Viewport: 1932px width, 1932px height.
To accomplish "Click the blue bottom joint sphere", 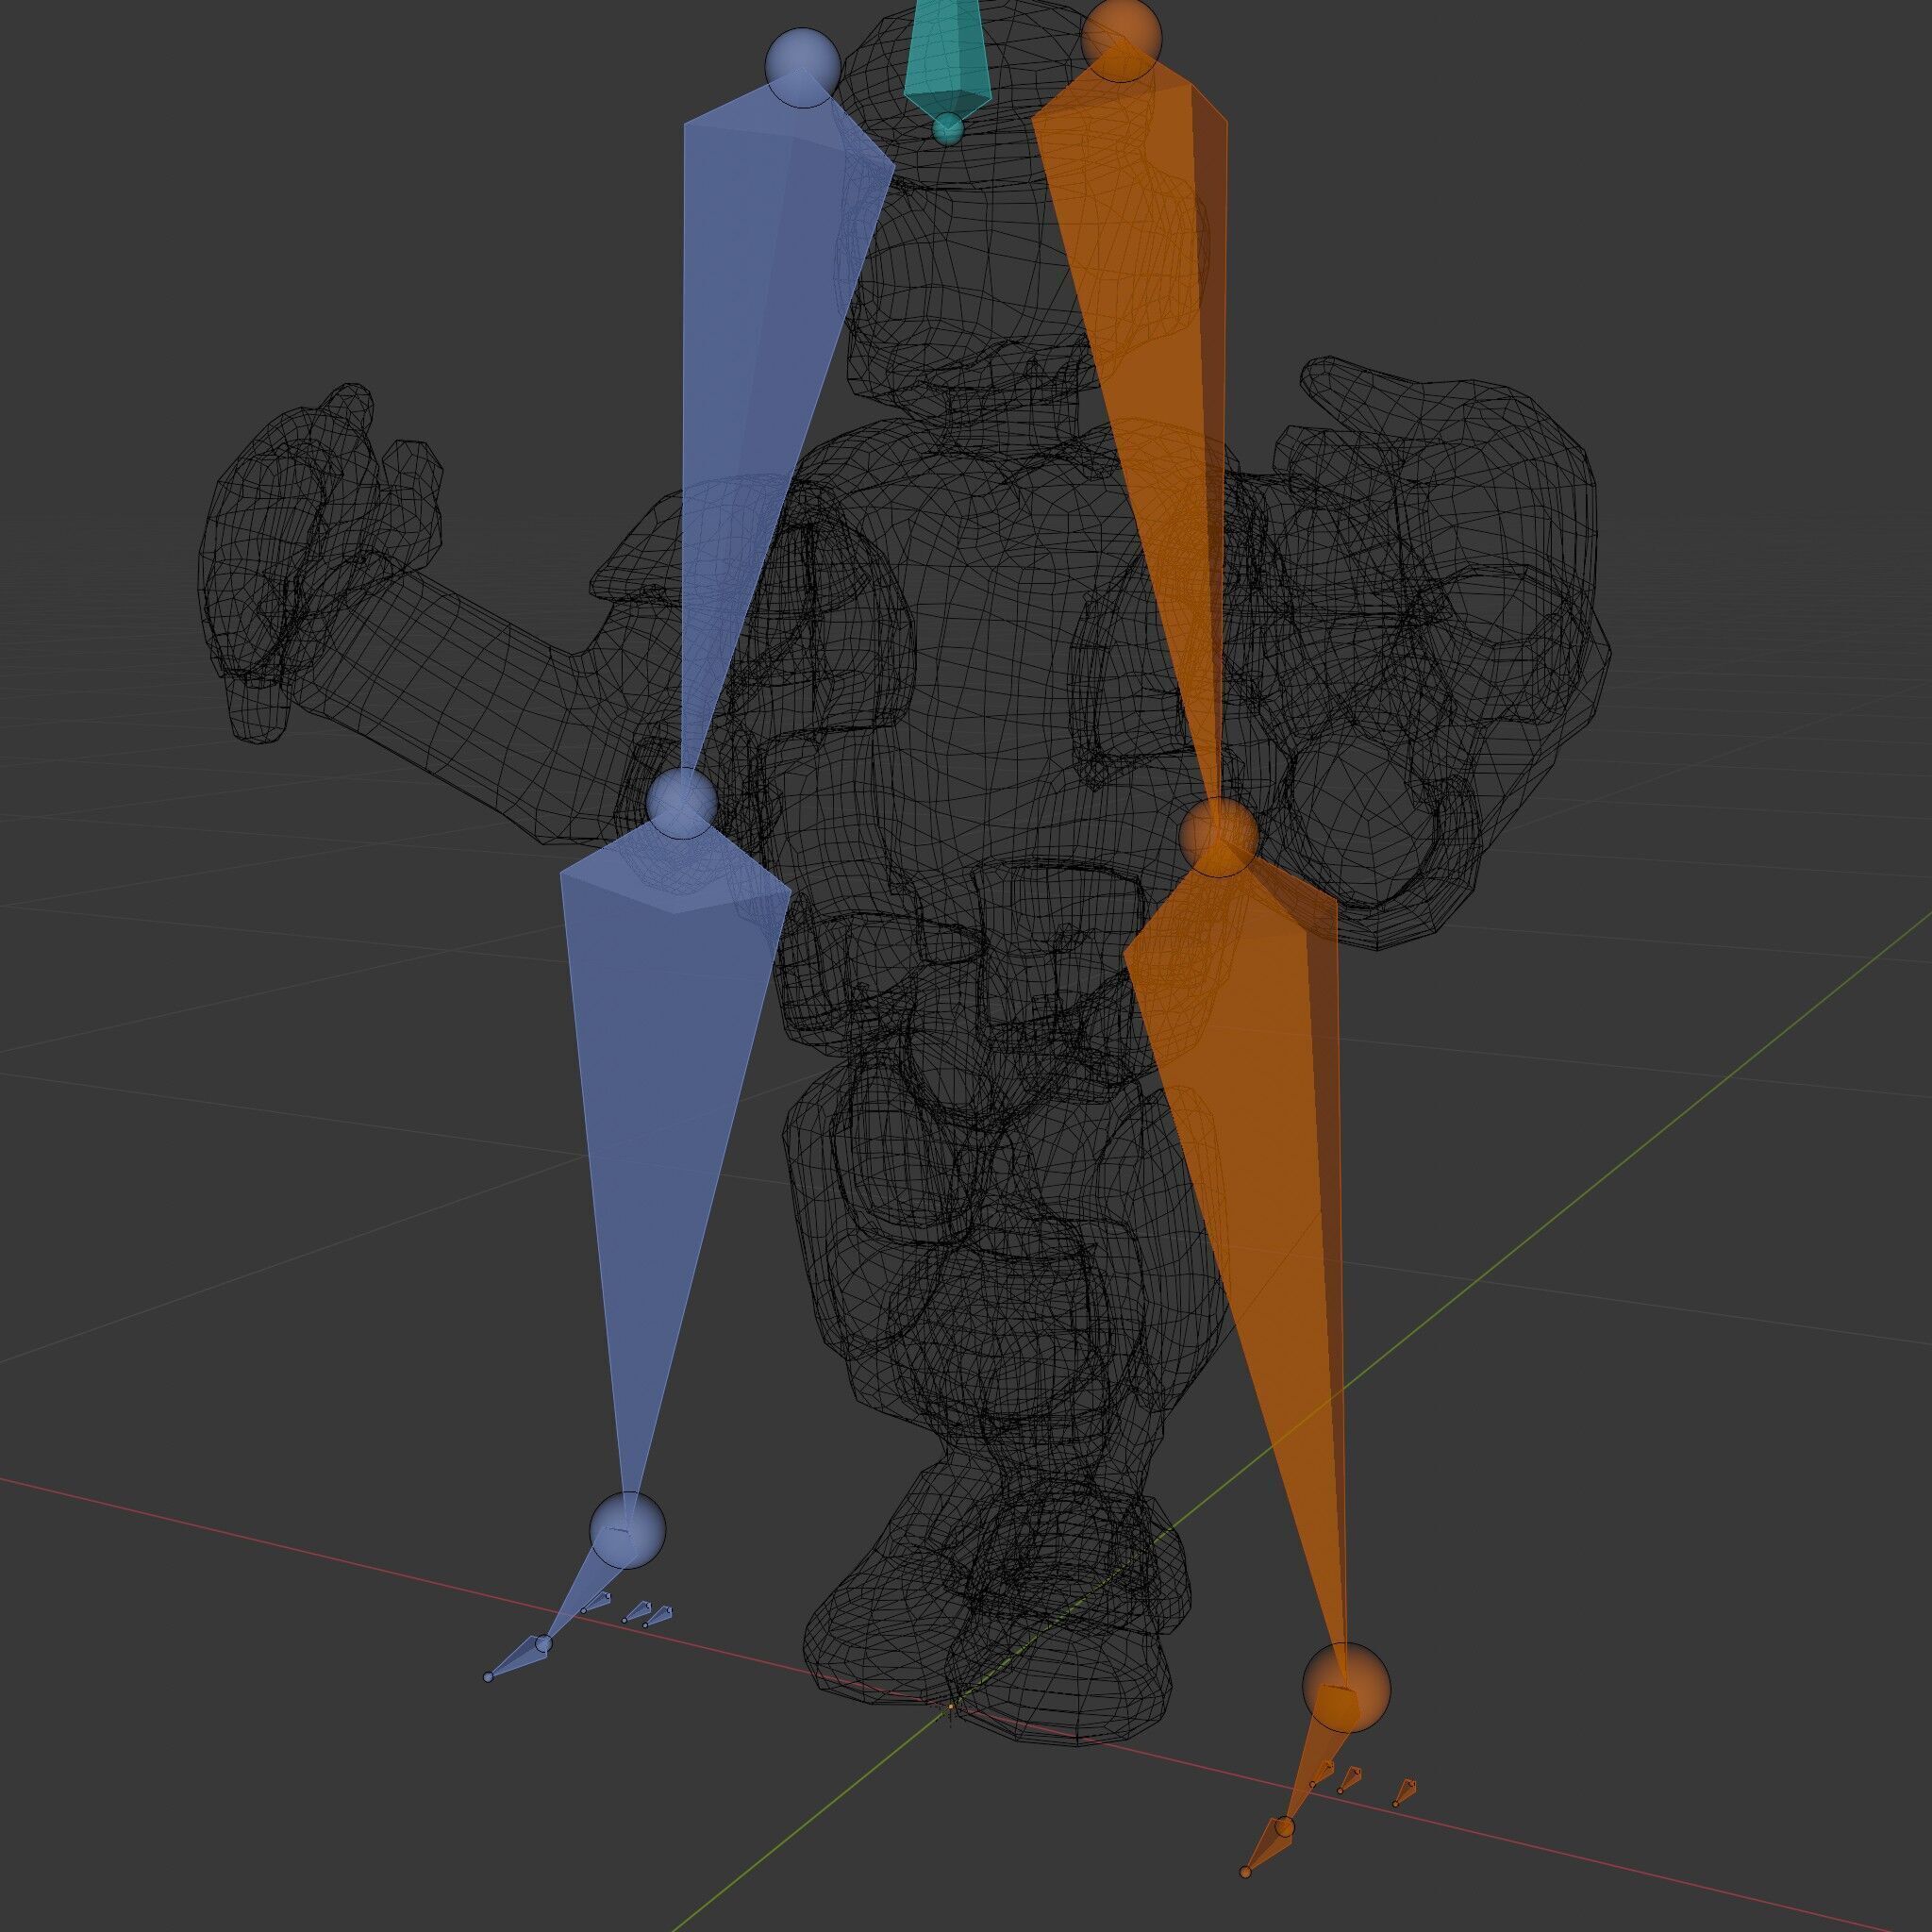I will pos(627,1531).
